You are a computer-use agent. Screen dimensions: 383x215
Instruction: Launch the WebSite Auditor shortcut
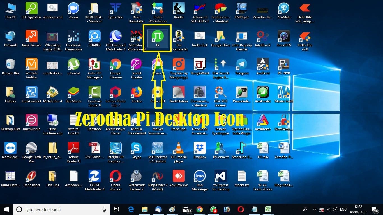31,69
